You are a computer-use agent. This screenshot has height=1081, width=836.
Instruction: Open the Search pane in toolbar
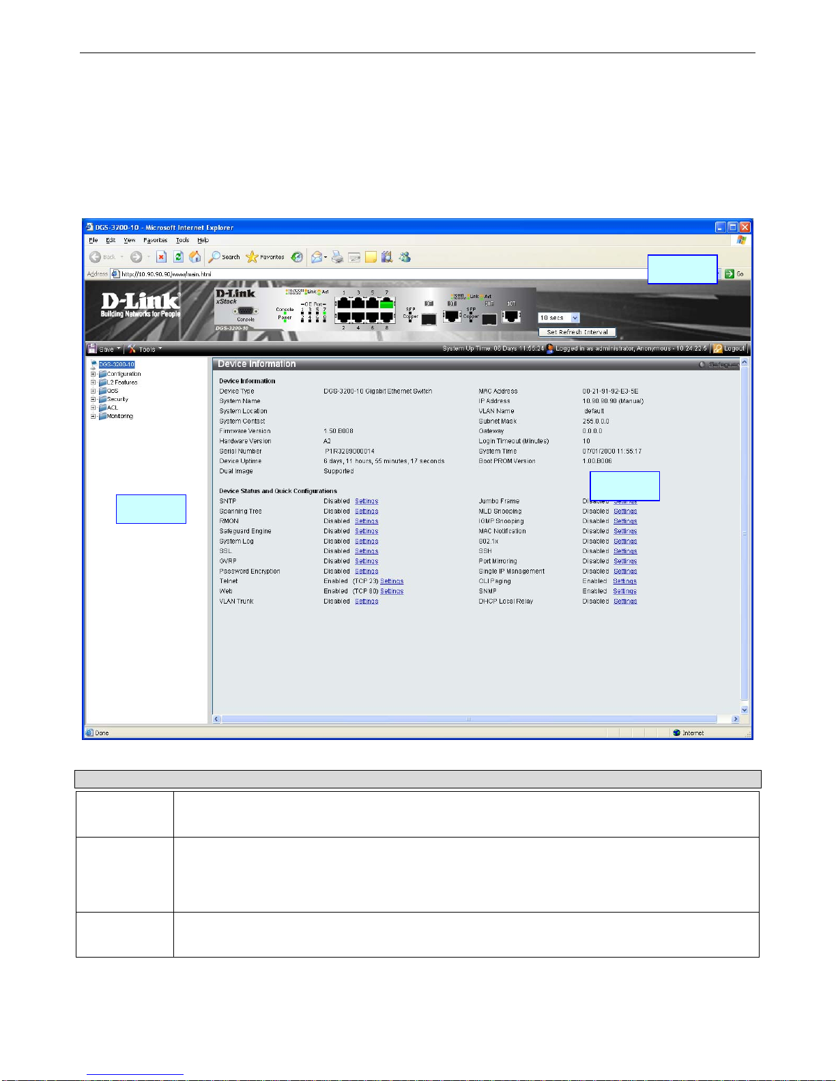(x=225, y=257)
